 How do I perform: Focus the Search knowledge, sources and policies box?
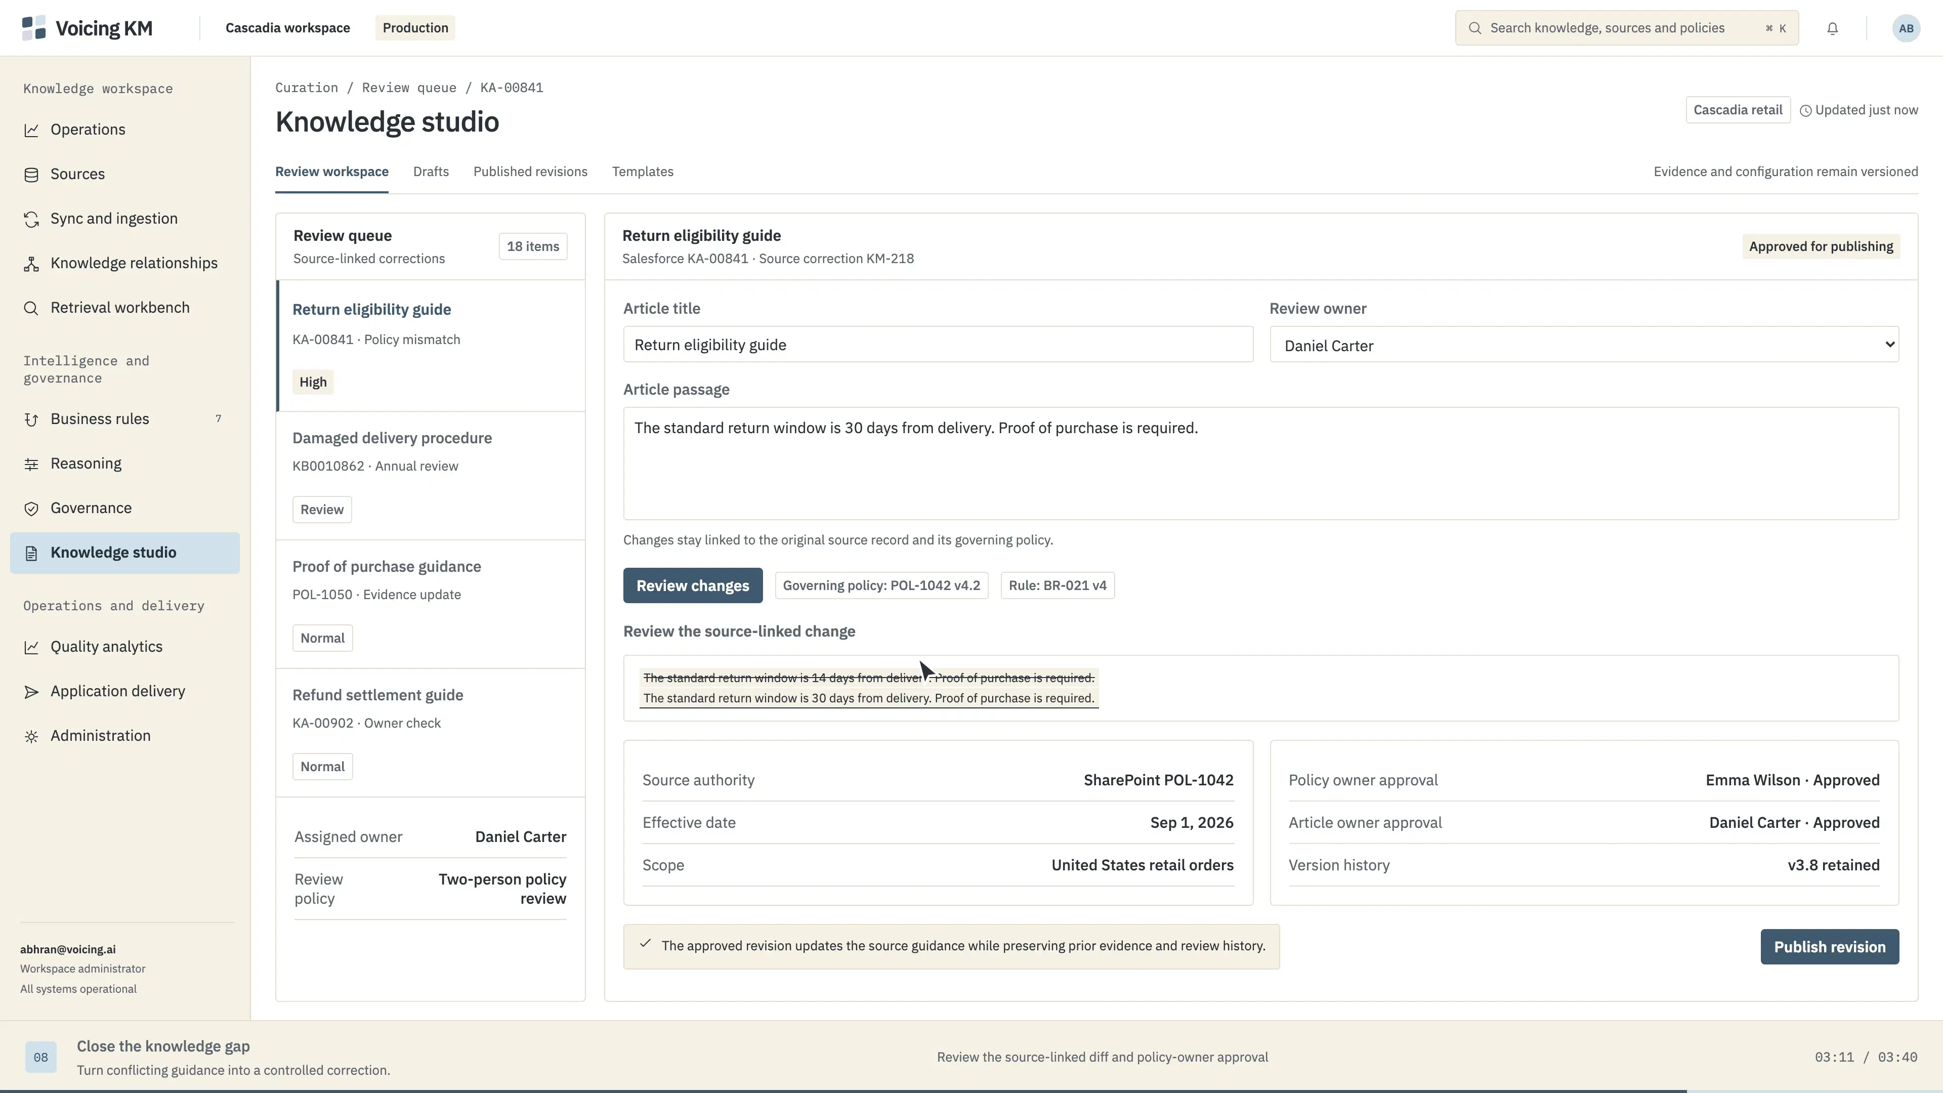click(1626, 28)
